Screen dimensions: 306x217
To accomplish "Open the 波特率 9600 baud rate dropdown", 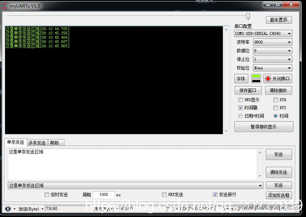I will click(x=272, y=42).
